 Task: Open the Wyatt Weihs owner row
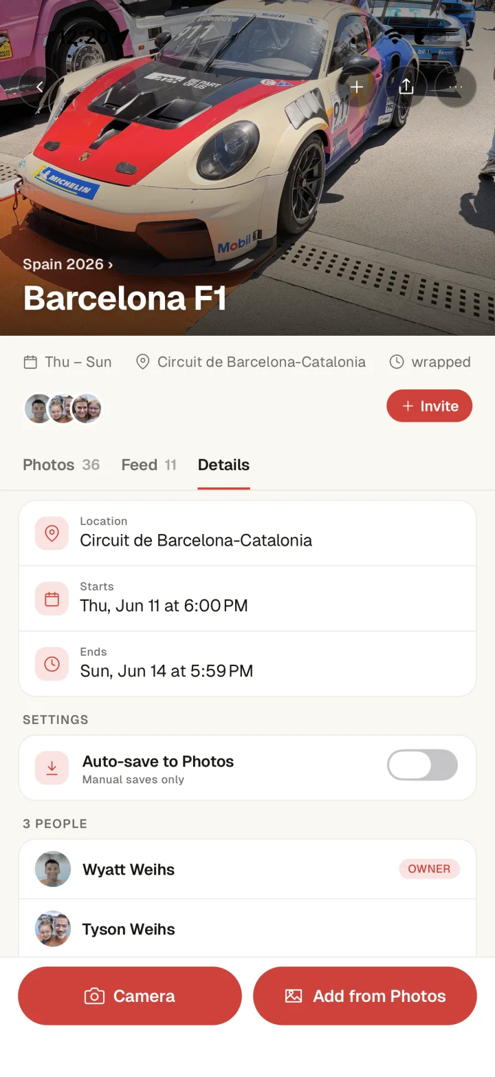point(247,869)
